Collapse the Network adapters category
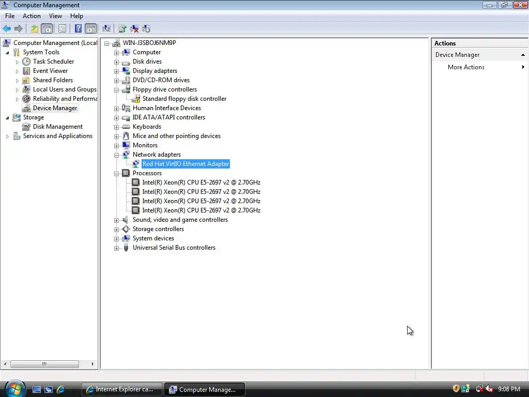 coord(116,155)
